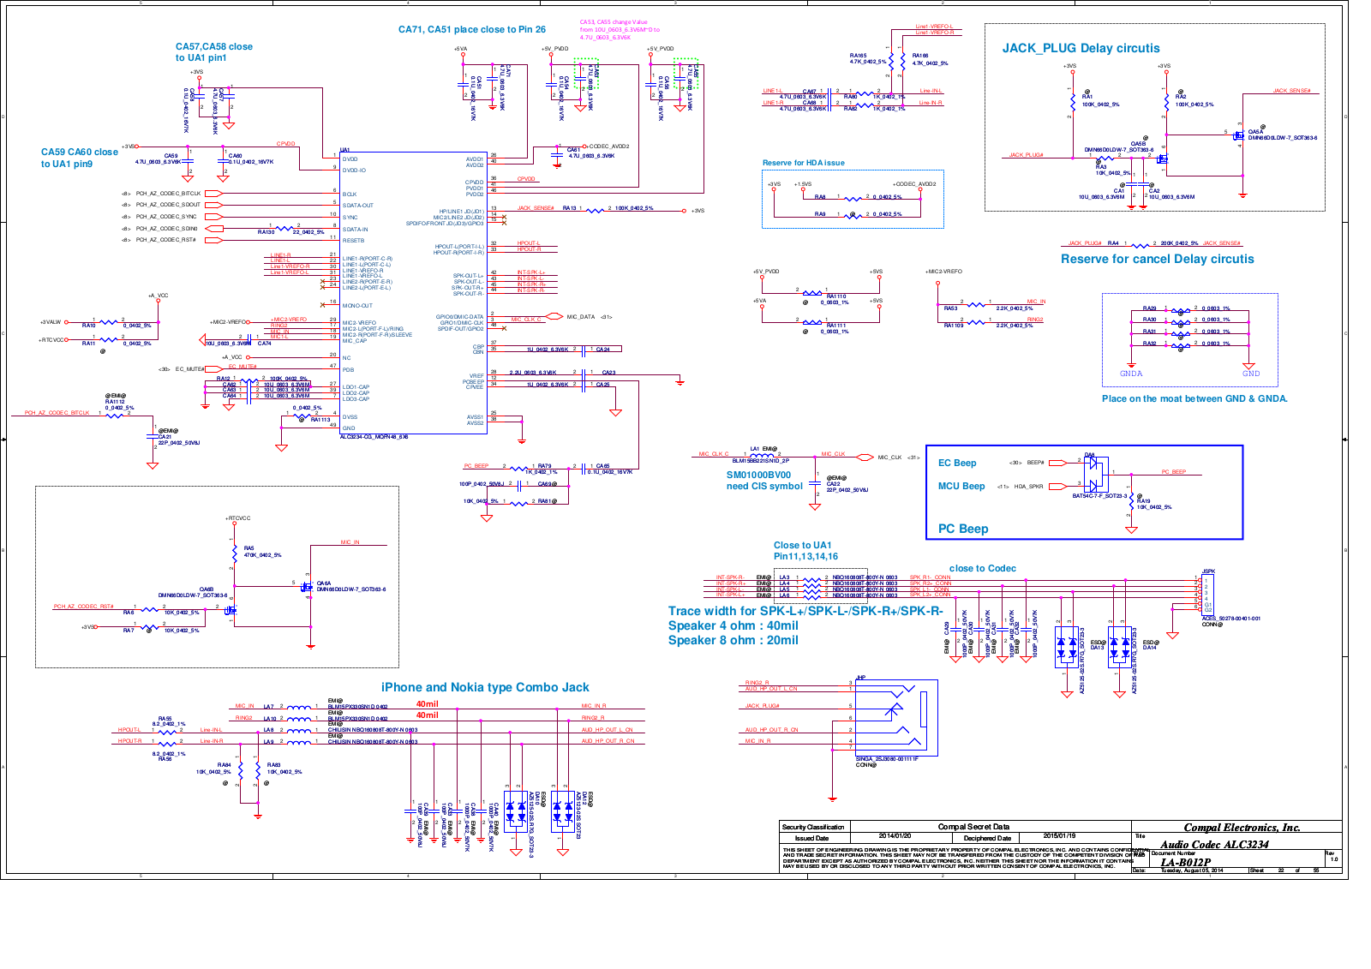Viewport: 1371px width, 969px height.
Task: Select the 'Security Classification' cell
Action: click(x=813, y=827)
